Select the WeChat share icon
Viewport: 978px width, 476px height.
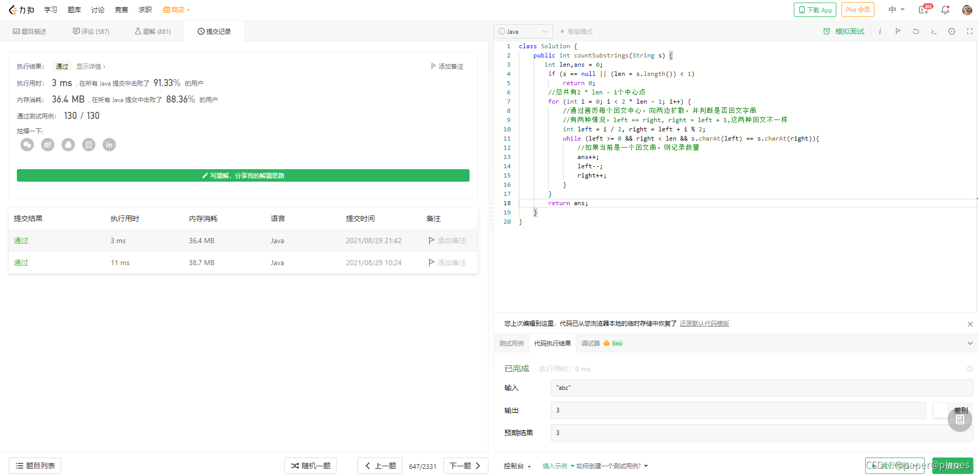click(27, 145)
